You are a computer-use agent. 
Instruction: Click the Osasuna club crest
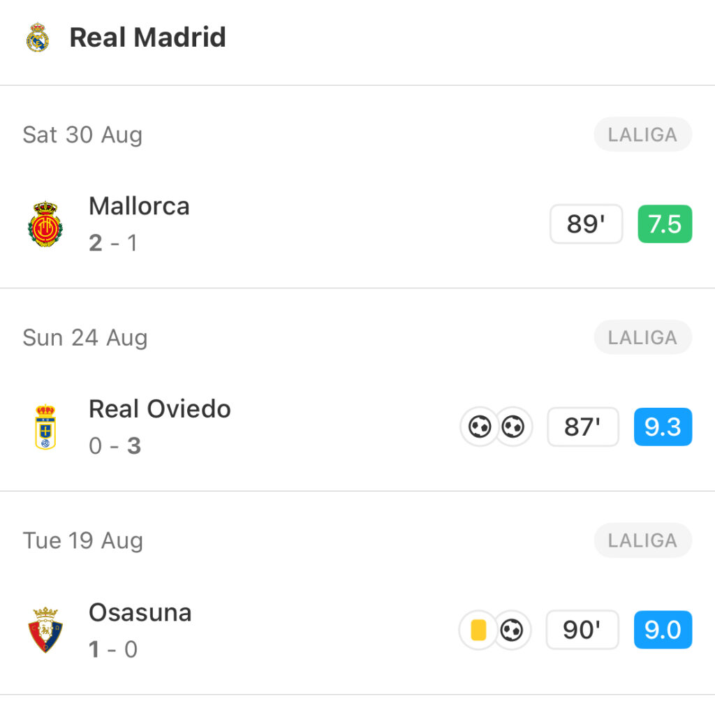tap(45, 630)
